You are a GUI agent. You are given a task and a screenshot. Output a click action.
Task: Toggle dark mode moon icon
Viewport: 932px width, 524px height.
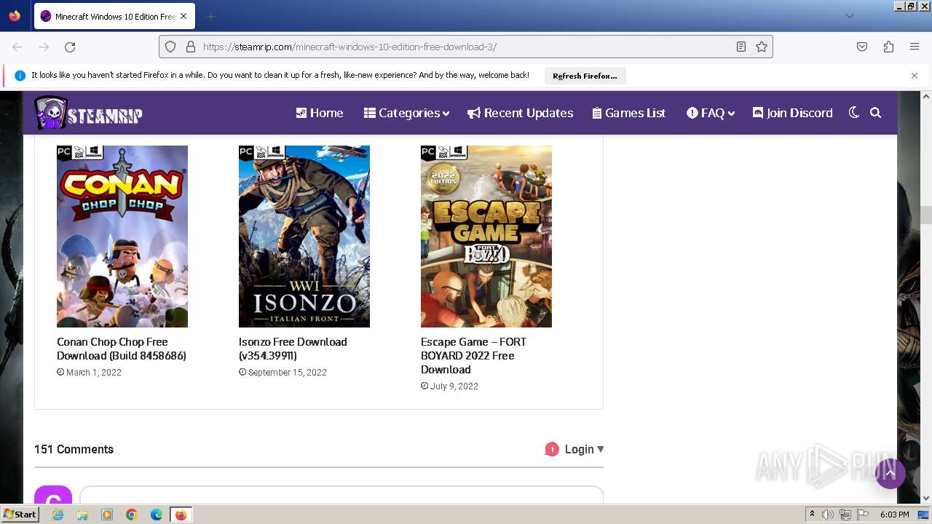[x=854, y=112]
